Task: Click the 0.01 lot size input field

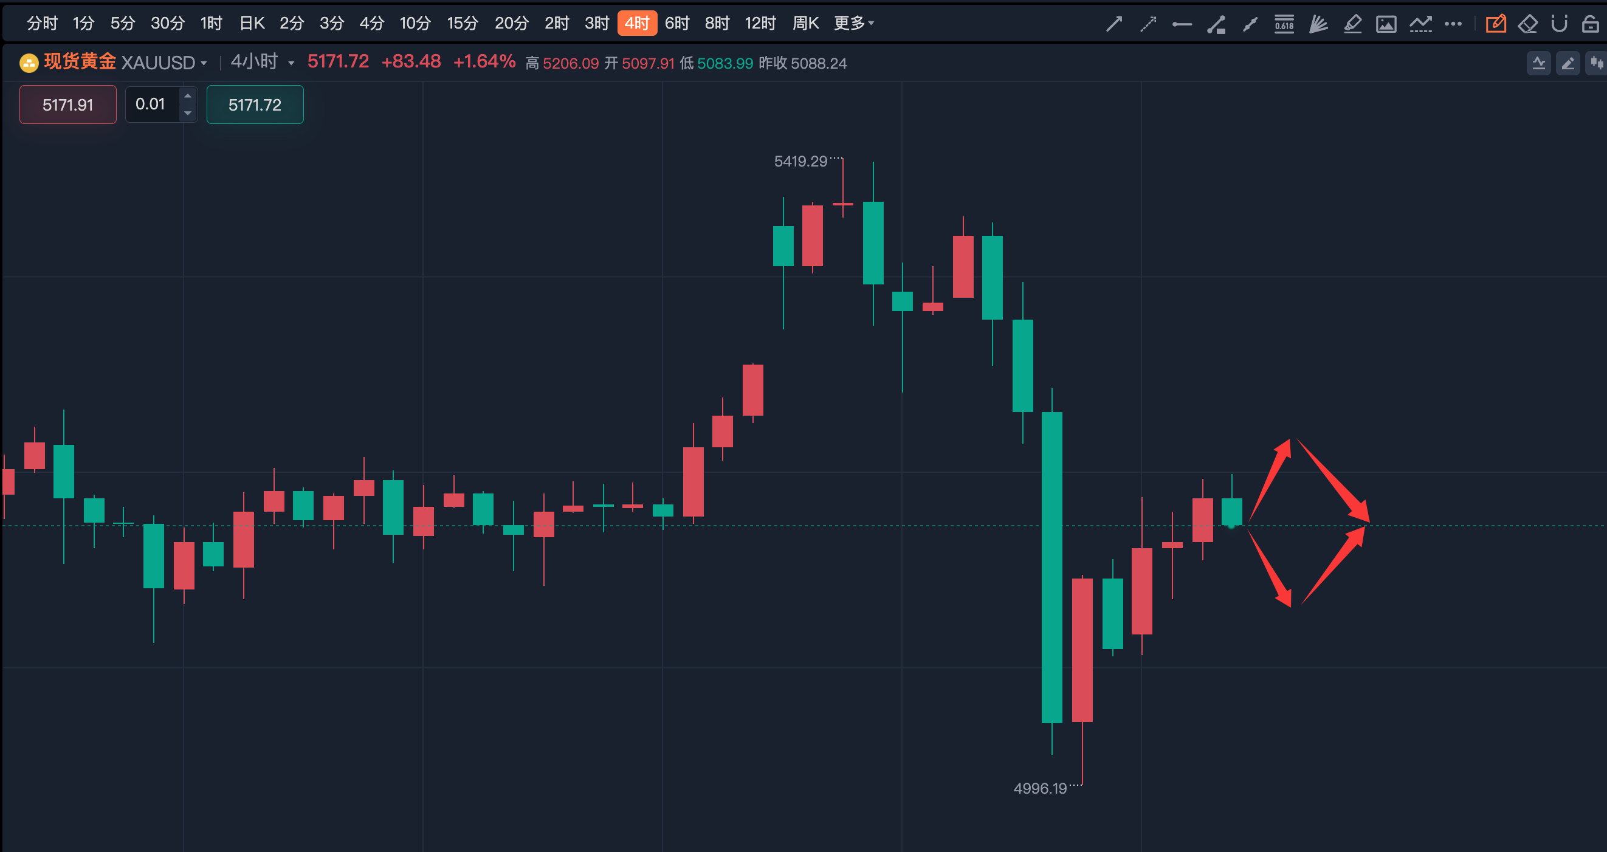Action: click(x=151, y=104)
